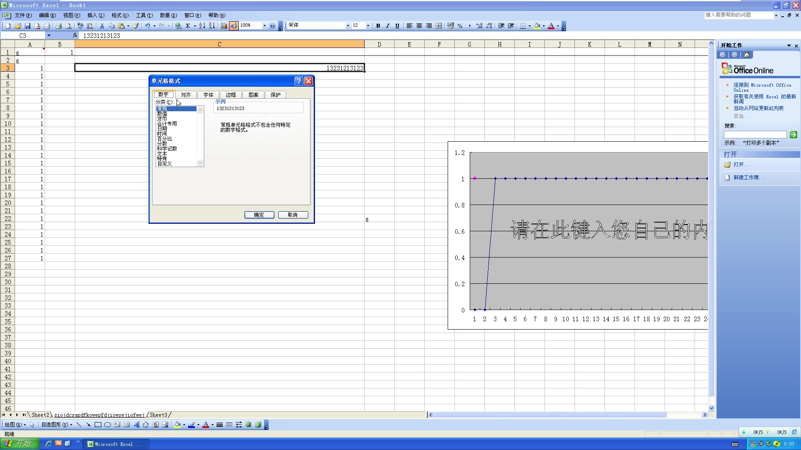This screenshot has height=450, width=801.
Task: Expand the Draw menu on drawing toolbar
Action: (x=15, y=425)
